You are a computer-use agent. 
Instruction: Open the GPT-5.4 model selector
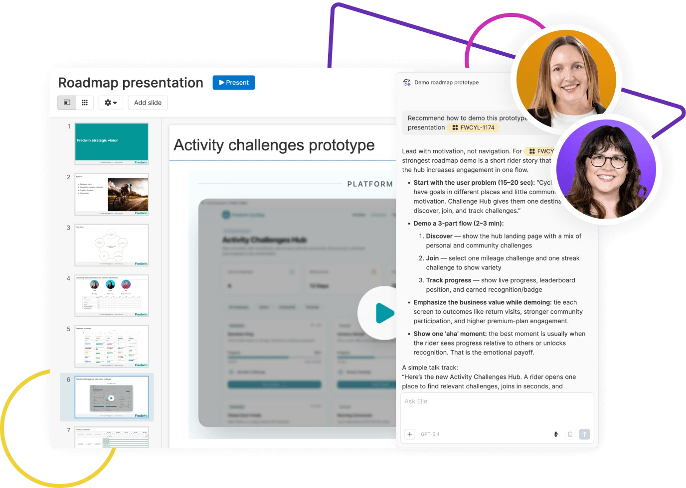coord(430,434)
